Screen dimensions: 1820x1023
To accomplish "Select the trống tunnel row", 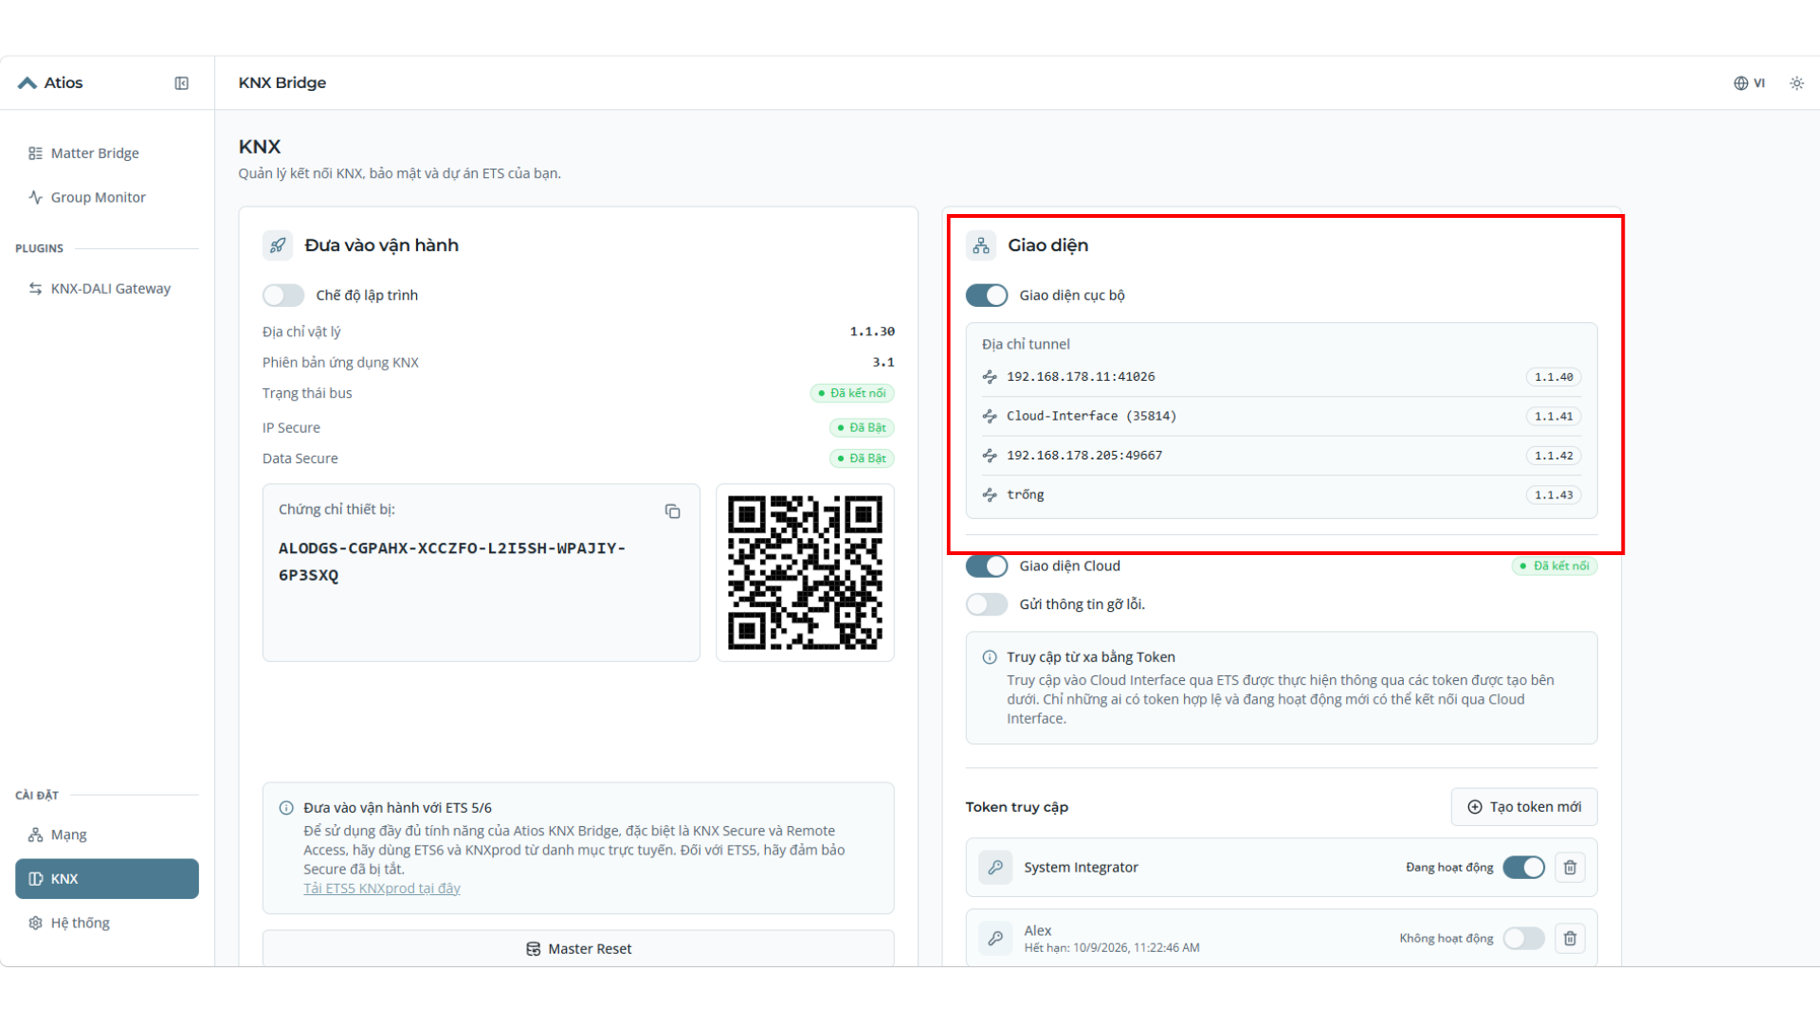I will (1282, 495).
